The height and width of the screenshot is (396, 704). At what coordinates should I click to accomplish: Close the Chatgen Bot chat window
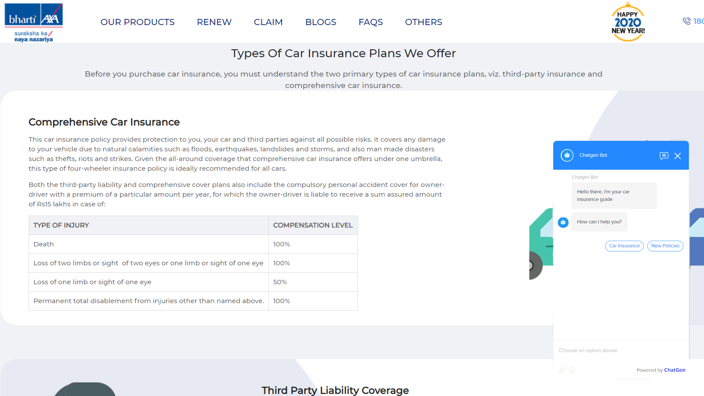point(678,156)
